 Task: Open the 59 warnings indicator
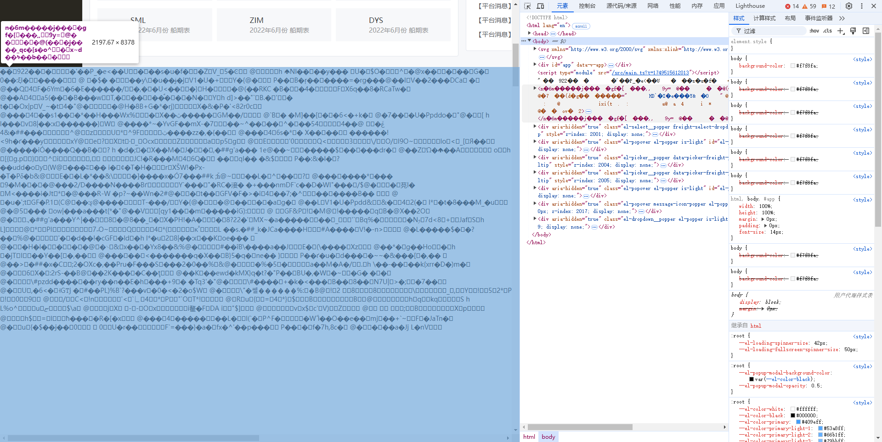click(809, 6)
